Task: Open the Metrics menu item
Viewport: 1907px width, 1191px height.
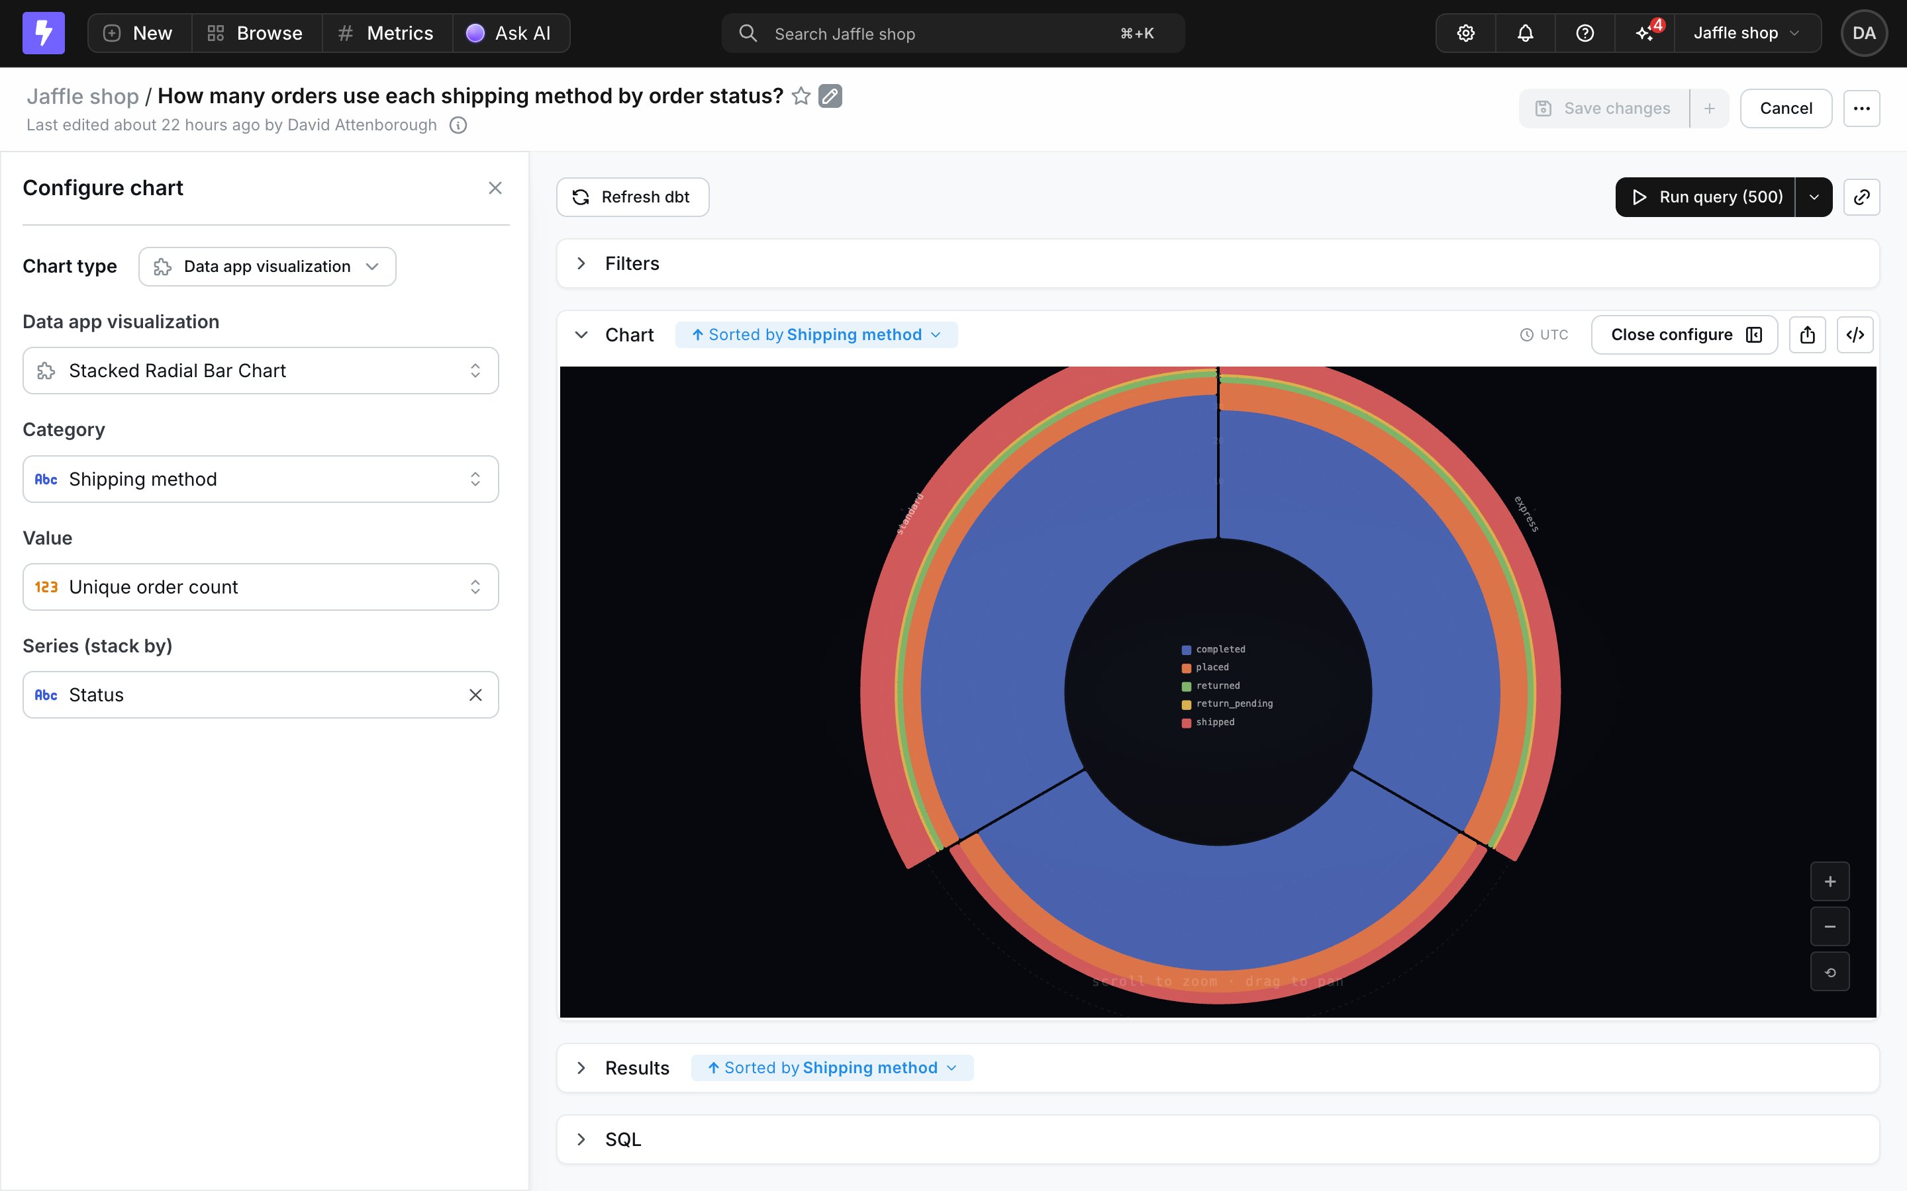Action: 386,33
